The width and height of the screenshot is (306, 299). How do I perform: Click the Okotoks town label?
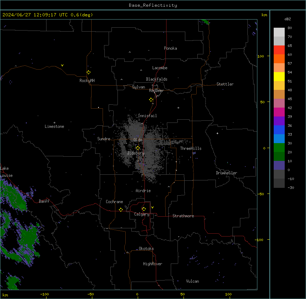146,249
